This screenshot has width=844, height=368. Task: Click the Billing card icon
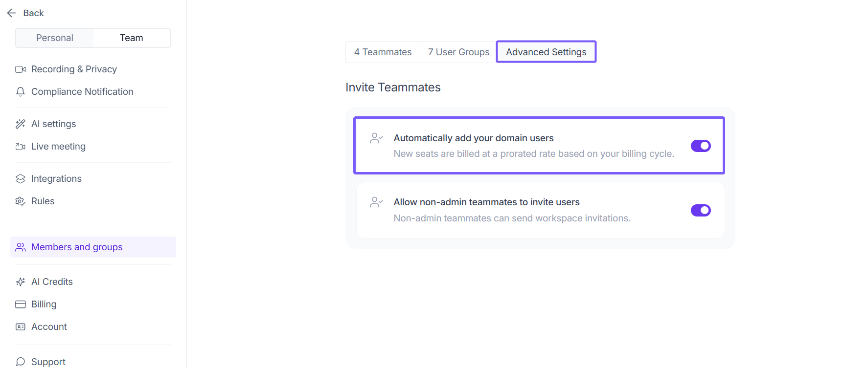(x=21, y=304)
